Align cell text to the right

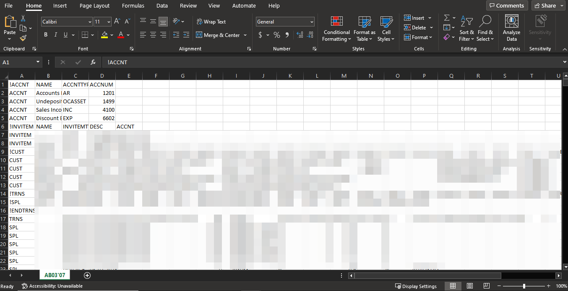click(x=163, y=35)
